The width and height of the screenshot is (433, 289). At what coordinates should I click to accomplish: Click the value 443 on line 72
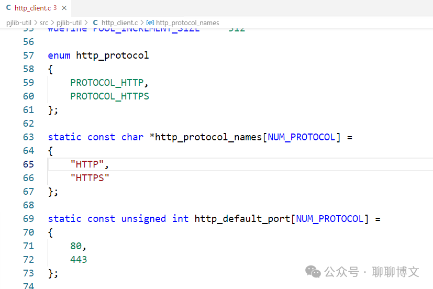(79, 260)
